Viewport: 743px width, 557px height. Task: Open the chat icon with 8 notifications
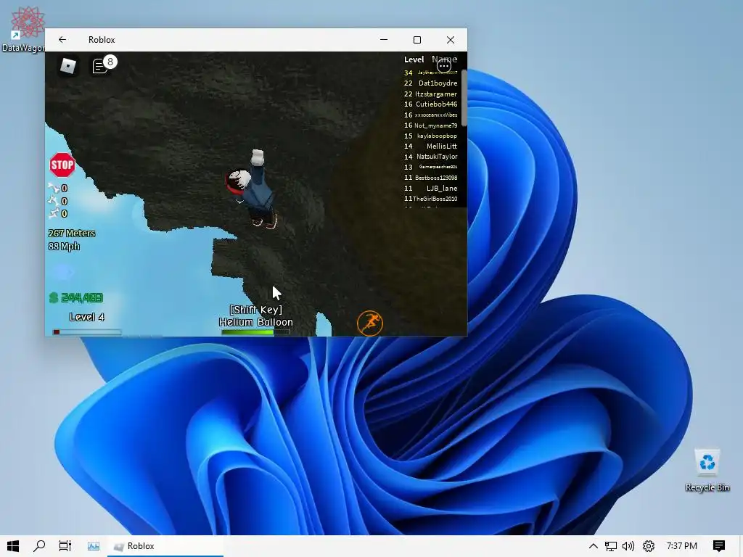104,65
